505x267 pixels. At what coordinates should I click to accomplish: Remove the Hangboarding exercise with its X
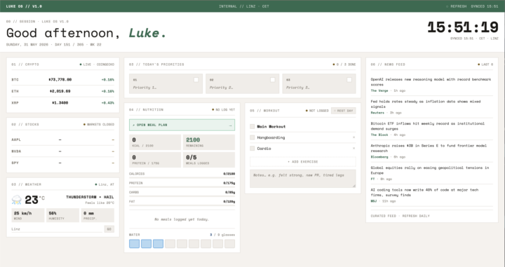click(x=353, y=137)
